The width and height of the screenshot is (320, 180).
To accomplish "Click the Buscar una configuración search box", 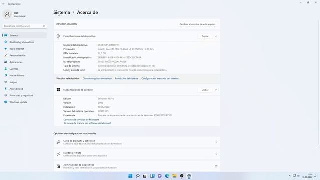I will click(x=24, y=26).
